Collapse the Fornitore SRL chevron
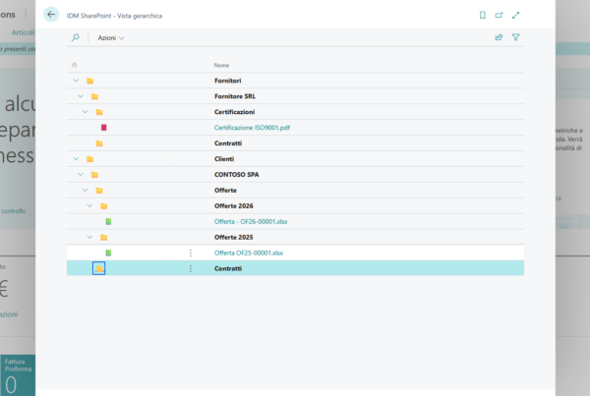Viewport: 590px width, 396px height. 81,96
